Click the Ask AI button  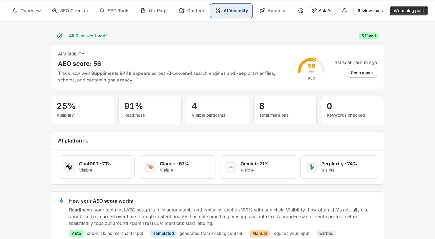(322, 11)
